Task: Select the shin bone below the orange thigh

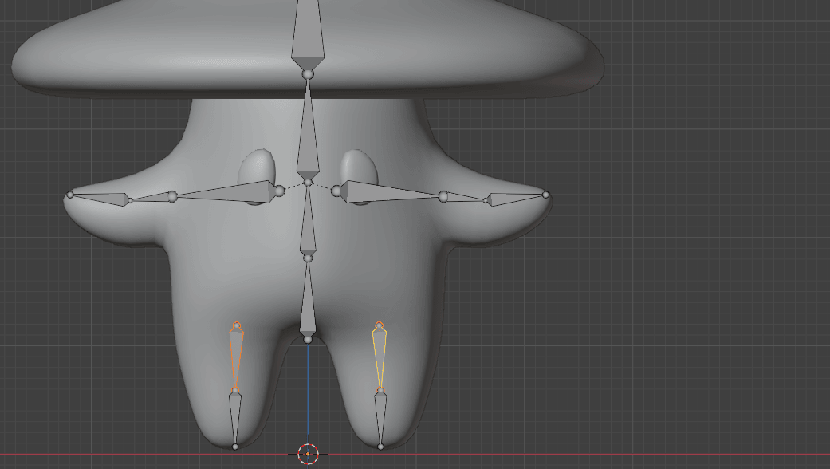Action: (235, 415)
